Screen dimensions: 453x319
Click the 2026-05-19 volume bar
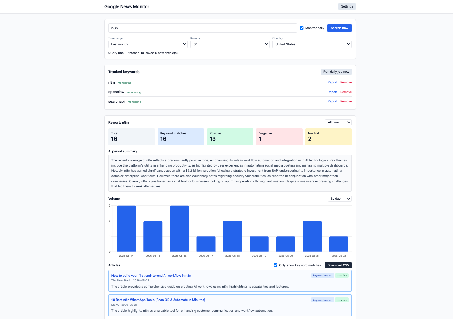259,244
